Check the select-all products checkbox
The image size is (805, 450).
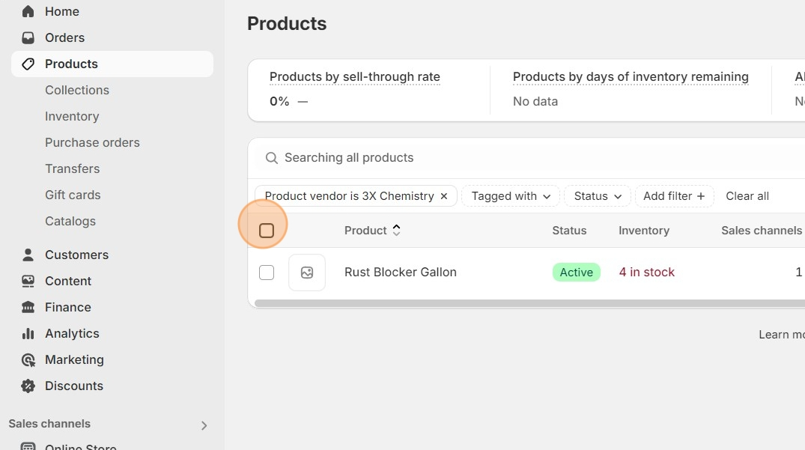pos(267,231)
